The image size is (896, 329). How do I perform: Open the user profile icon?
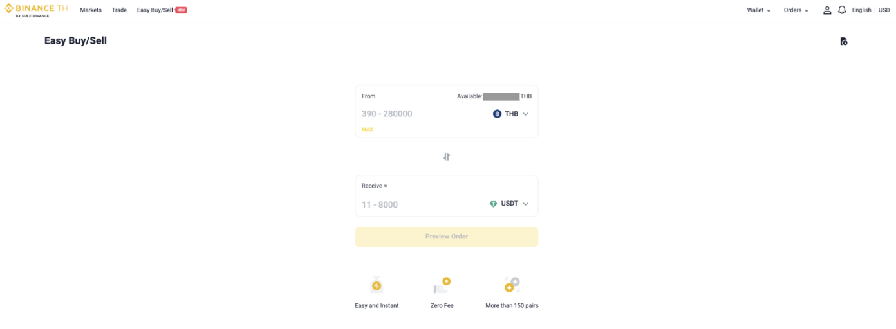827,10
